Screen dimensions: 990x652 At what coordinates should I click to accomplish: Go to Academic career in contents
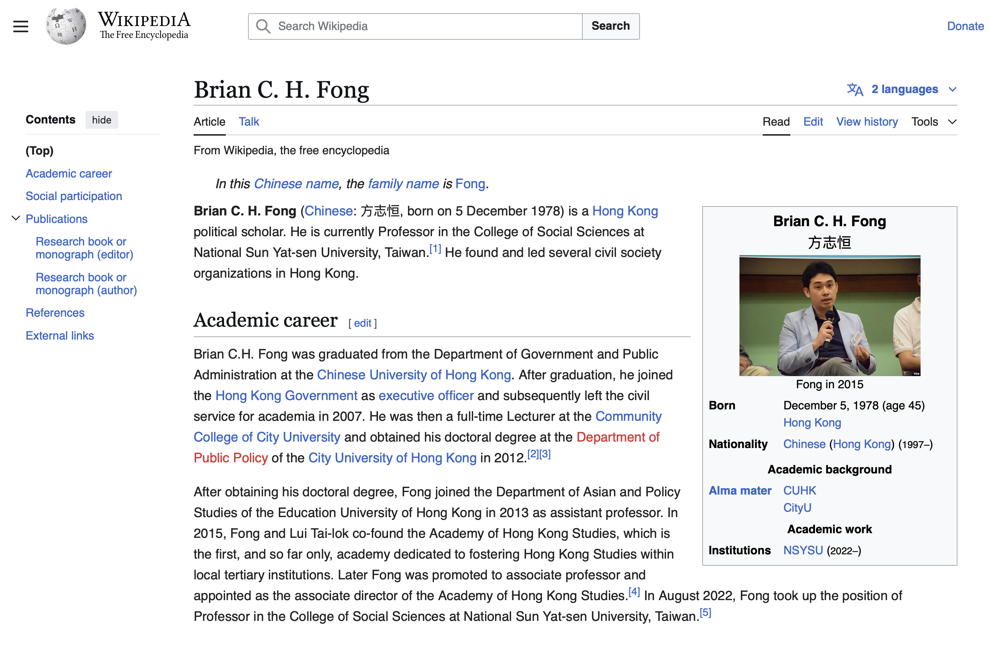pyautogui.click(x=69, y=174)
